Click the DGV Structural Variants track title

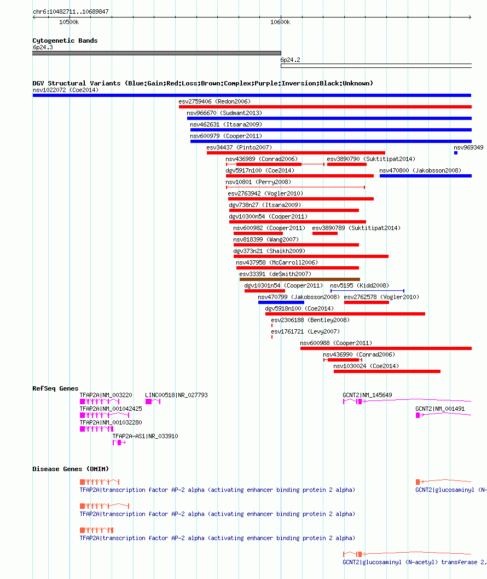coord(203,83)
